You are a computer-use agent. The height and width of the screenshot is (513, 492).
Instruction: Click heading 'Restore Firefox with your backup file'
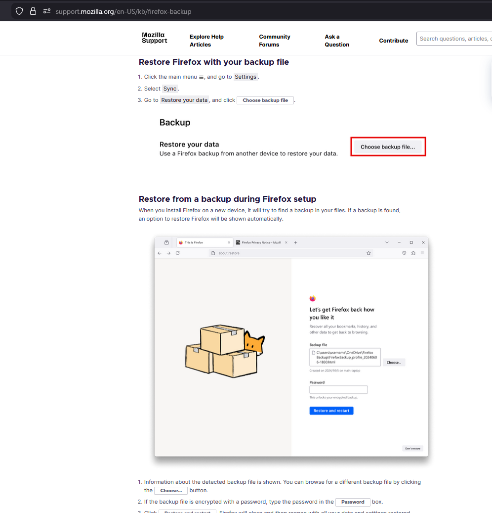pyautogui.click(x=214, y=62)
